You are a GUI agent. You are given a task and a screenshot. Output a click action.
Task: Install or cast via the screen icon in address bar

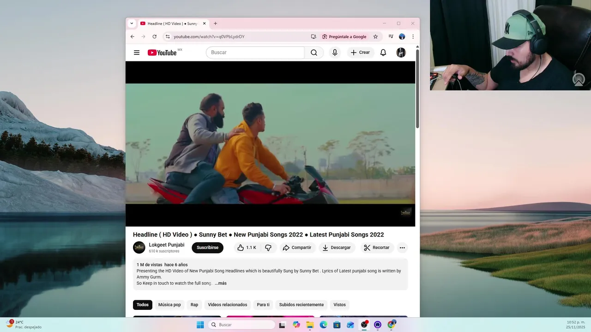pyautogui.click(x=314, y=36)
